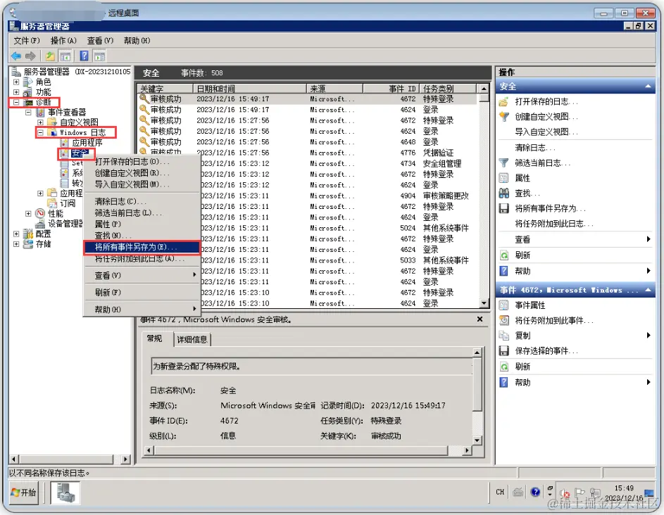The width and height of the screenshot is (664, 515).
Task: Click the event properties icon in Actions pane
Action: coord(504,305)
